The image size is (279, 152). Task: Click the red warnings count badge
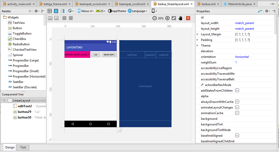click(x=188, y=18)
